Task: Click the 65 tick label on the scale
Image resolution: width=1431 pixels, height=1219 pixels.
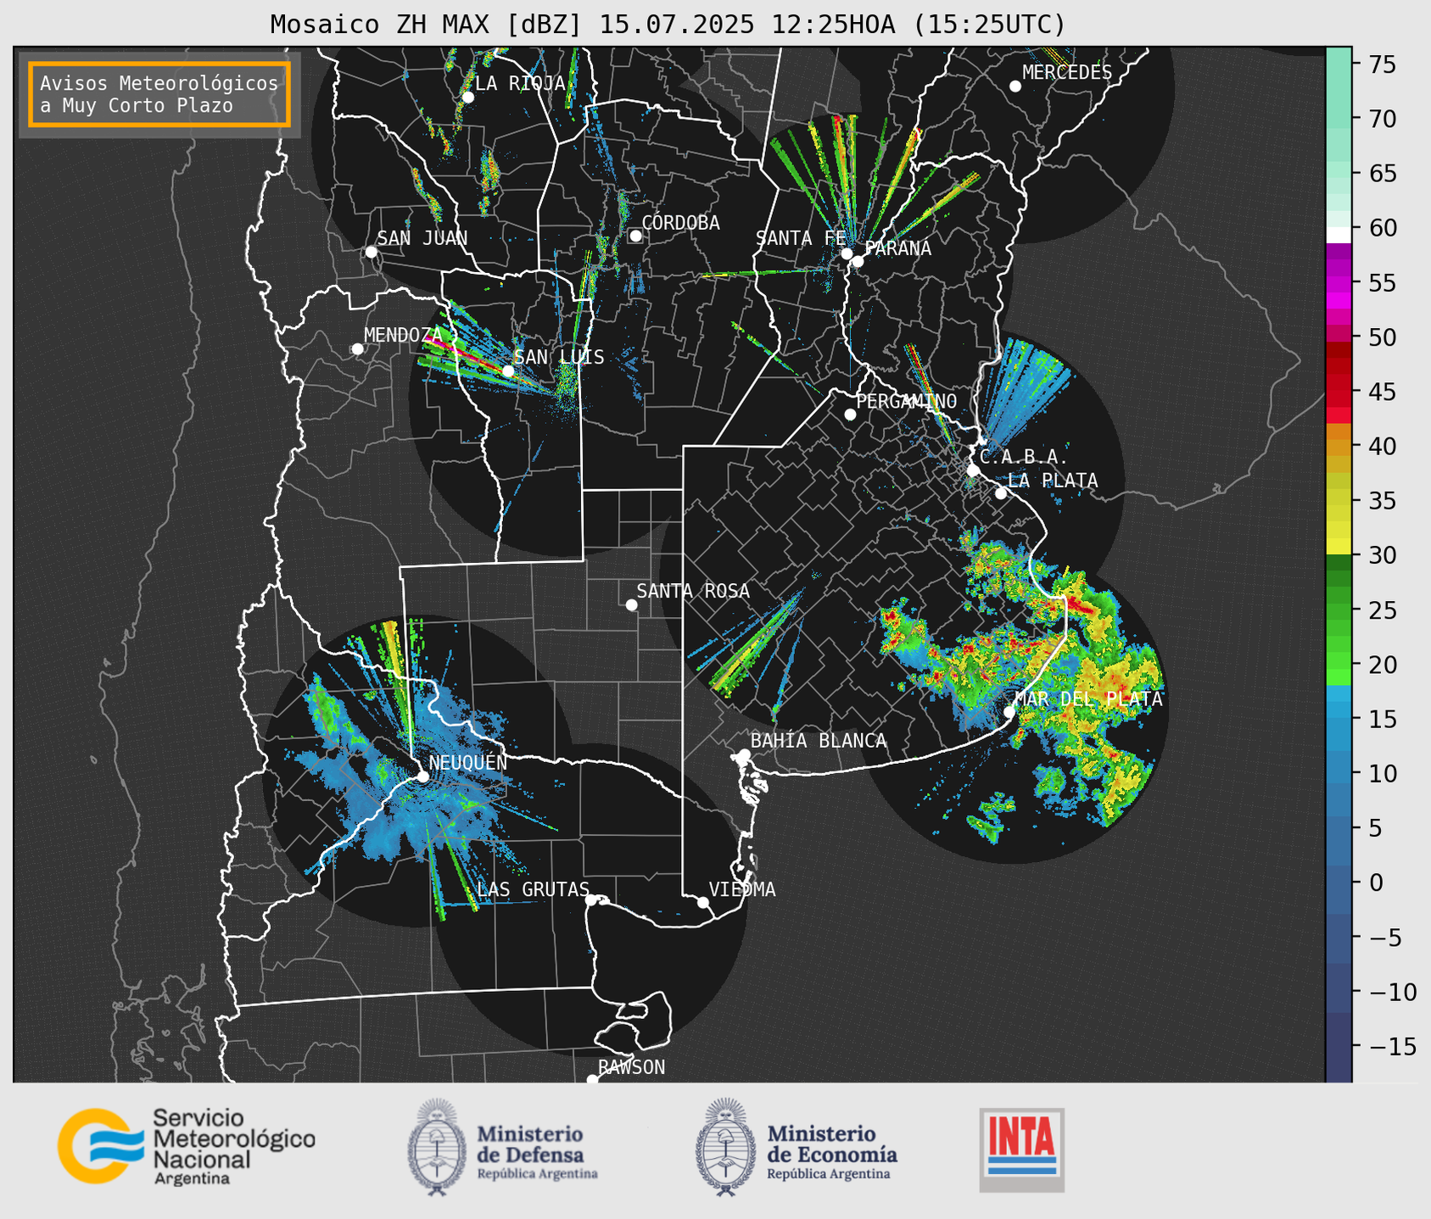Action: [1383, 174]
